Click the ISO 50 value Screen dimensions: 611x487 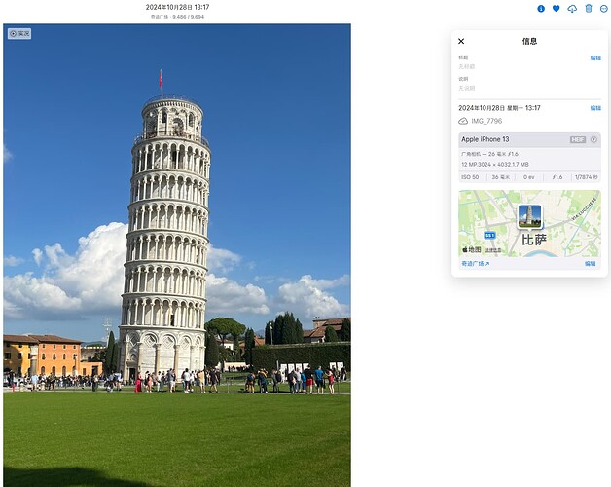tap(470, 177)
